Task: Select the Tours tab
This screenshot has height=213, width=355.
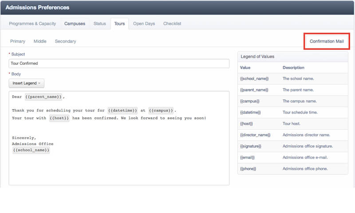Action: pos(119,24)
